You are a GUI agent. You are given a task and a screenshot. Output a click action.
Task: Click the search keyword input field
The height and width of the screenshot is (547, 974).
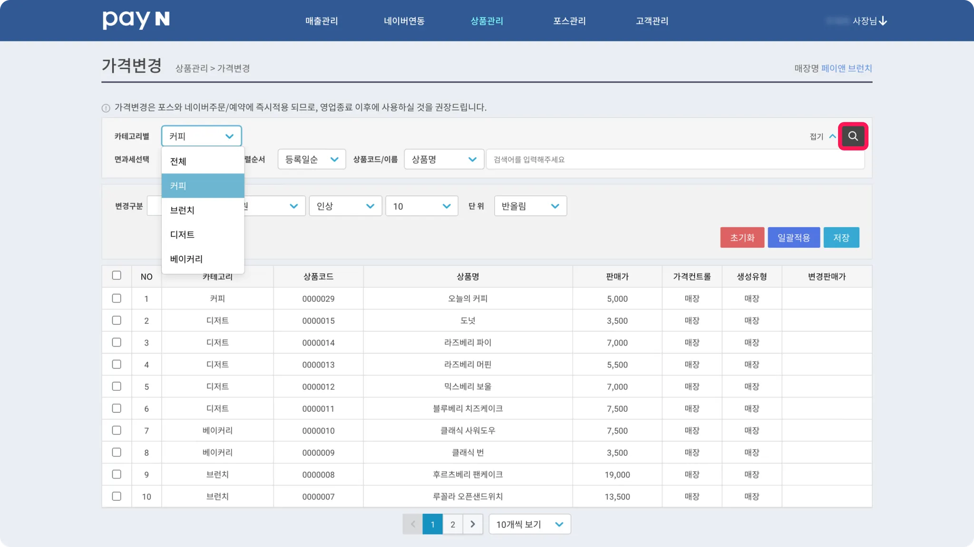click(674, 160)
